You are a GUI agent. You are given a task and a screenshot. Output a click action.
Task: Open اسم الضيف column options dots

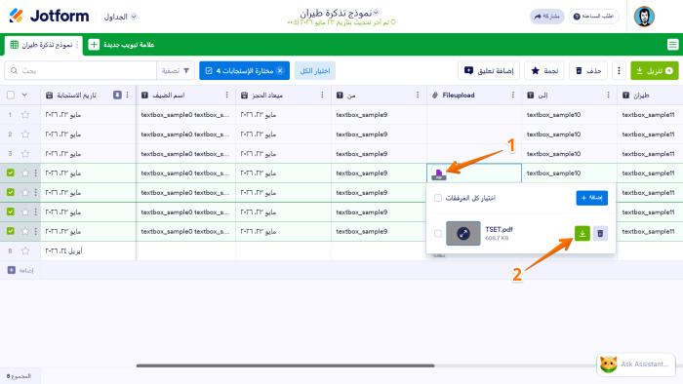(x=226, y=95)
